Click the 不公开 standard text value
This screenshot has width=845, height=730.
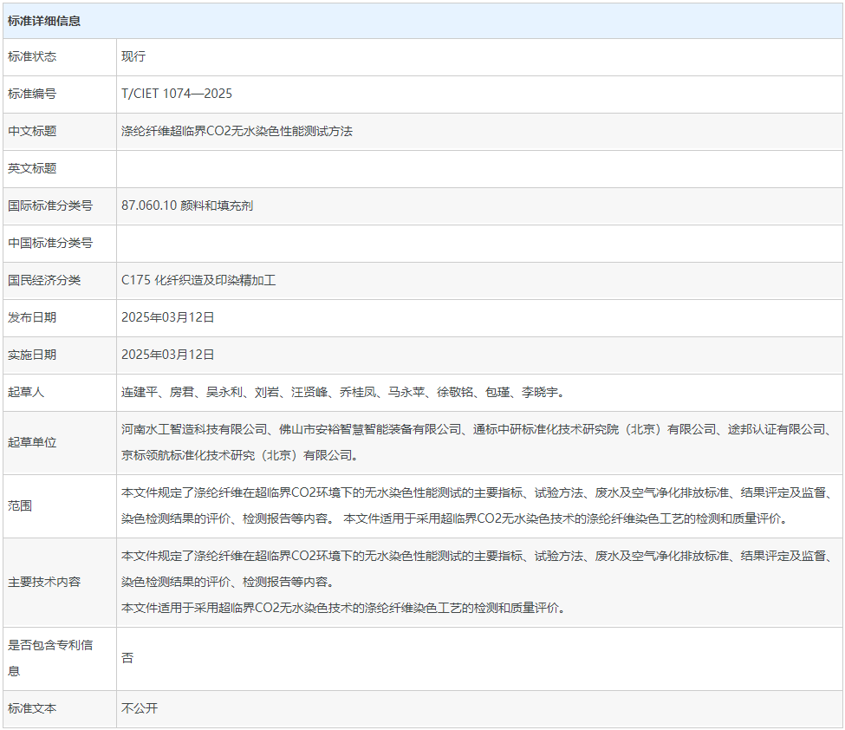(140, 708)
